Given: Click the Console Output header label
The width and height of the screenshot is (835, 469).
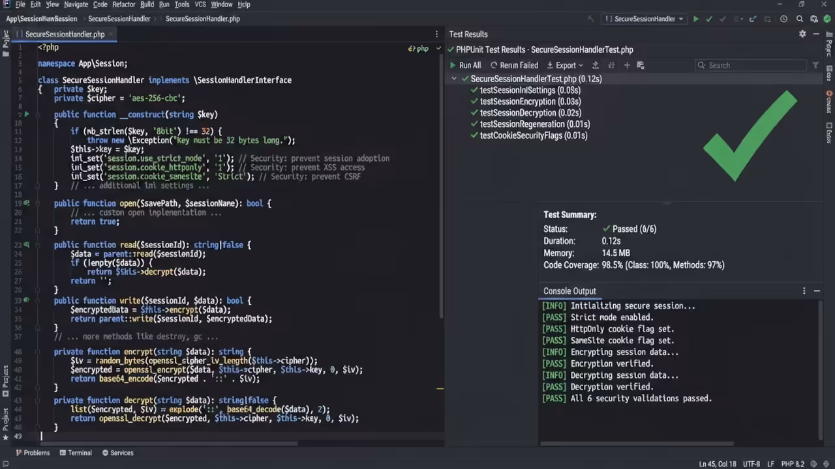Looking at the screenshot, I should coord(569,291).
